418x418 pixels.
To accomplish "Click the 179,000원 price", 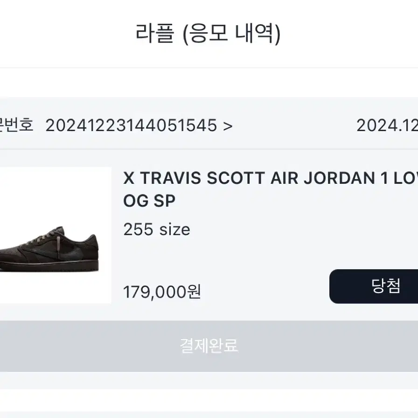I will click(x=162, y=292).
